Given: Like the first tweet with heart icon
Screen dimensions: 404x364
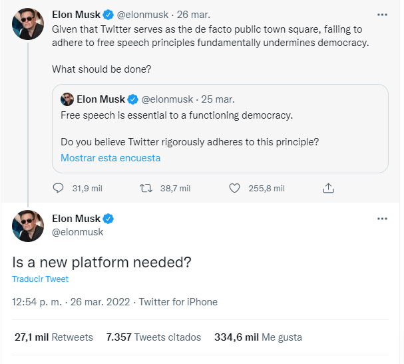Looking at the screenshot, I should click(234, 189).
